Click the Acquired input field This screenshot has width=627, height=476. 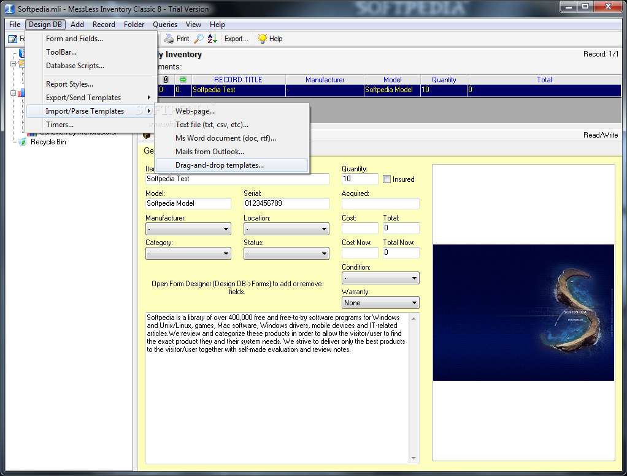(380, 203)
